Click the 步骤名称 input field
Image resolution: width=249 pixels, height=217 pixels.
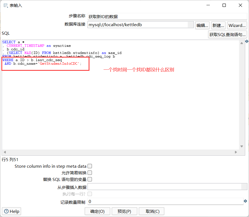pyautogui.click(x=167, y=17)
